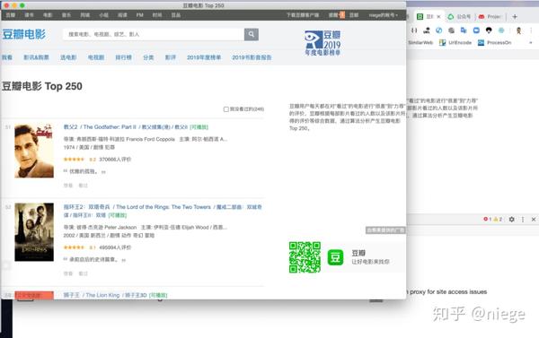
Task: Select the 分类 navigation tab
Action: point(148,57)
